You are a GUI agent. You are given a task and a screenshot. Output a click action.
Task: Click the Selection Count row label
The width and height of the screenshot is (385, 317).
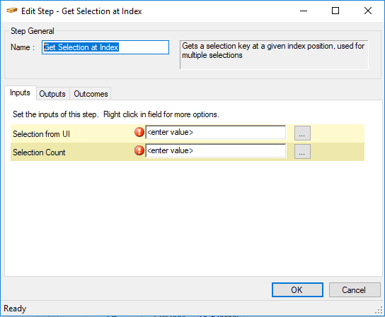pos(39,152)
